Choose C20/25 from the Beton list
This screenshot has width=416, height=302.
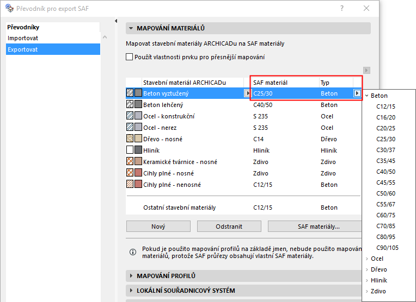coord(386,128)
